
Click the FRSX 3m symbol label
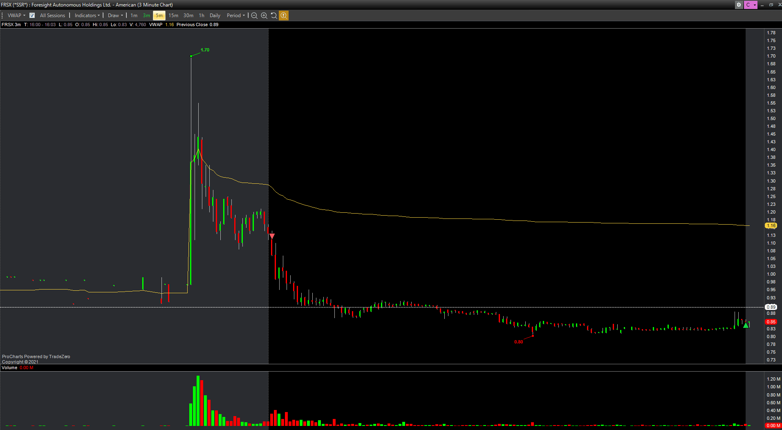11,25
